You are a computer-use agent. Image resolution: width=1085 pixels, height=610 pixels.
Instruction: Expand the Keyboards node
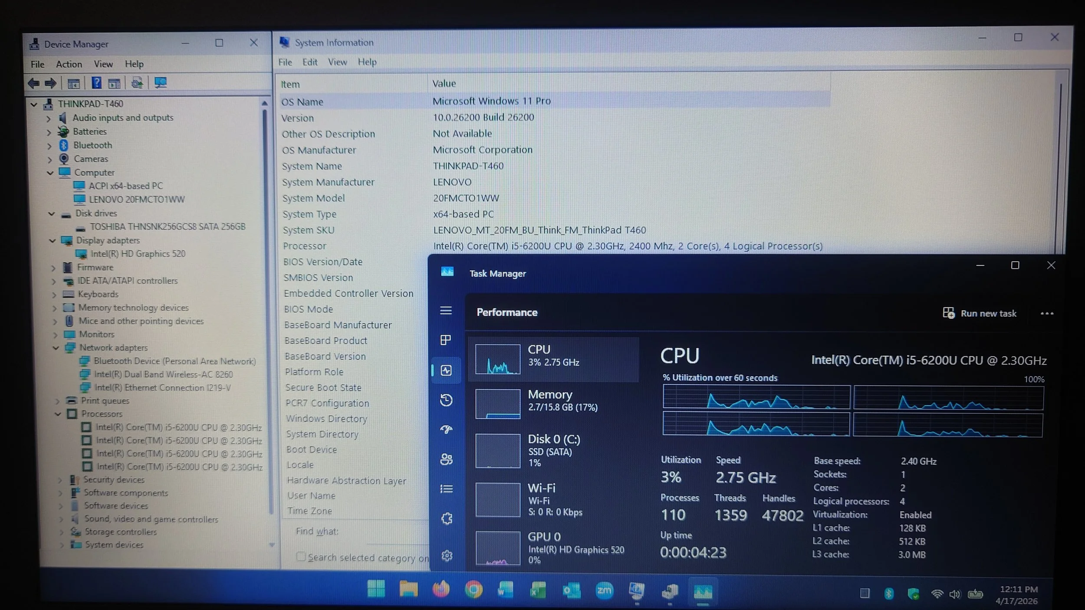54,295
